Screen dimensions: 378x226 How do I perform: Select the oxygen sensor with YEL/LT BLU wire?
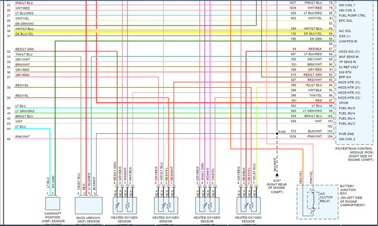click(x=248, y=206)
